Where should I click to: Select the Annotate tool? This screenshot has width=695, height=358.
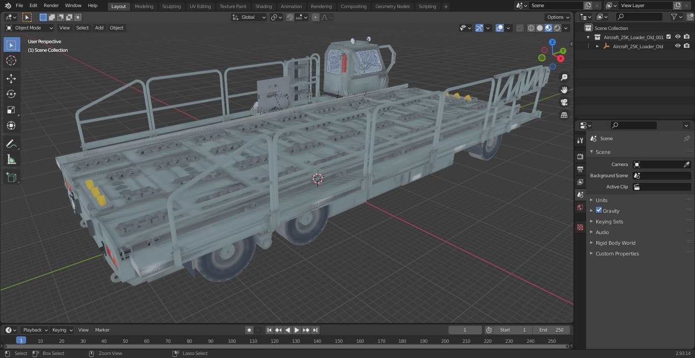click(x=11, y=144)
